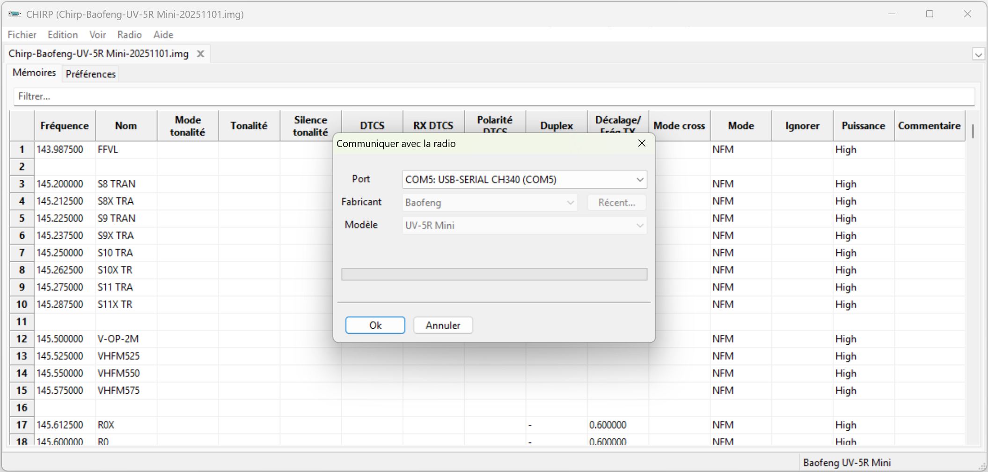The width and height of the screenshot is (988, 472).
Task: Click the Récent... button
Action: pyautogui.click(x=616, y=203)
